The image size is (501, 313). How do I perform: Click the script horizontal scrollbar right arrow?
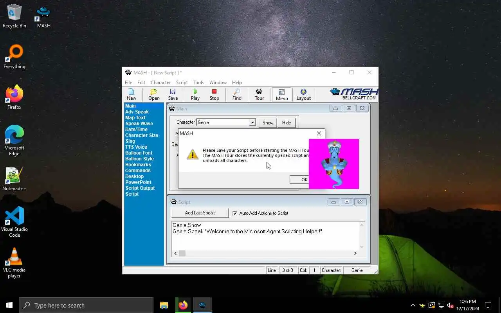(x=355, y=253)
